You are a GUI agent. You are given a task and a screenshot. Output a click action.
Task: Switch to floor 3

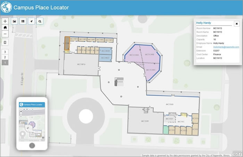point(5,52)
